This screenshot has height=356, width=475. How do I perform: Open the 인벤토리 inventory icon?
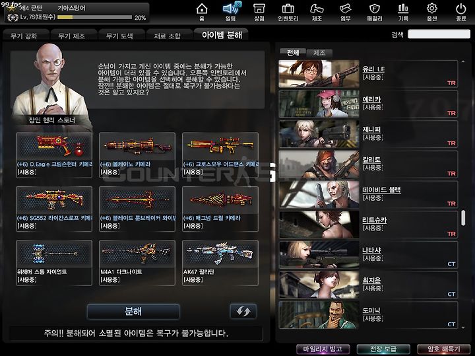pyautogui.click(x=288, y=11)
